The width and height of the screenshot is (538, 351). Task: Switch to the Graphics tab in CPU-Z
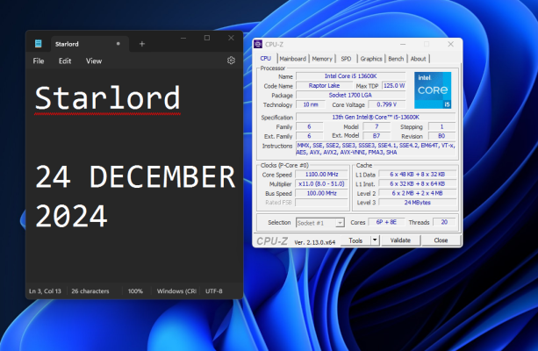tap(371, 59)
